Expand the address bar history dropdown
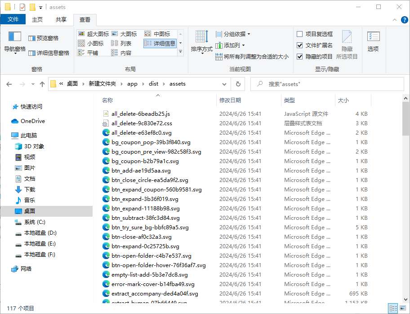This screenshot has width=410, height=314. click(x=225, y=84)
